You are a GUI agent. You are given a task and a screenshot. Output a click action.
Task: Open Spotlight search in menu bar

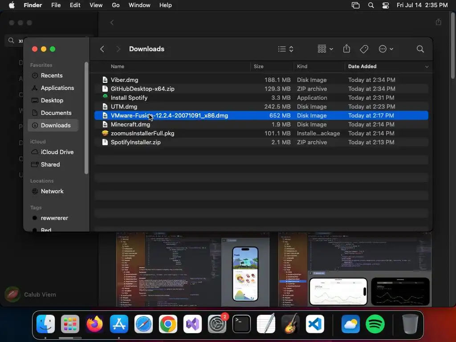tap(371, 5)
